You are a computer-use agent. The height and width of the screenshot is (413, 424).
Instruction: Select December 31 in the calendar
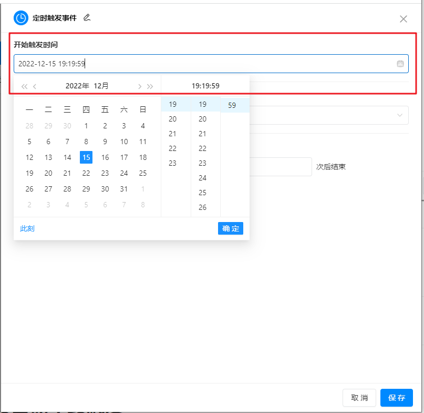(x=124, y=189)
